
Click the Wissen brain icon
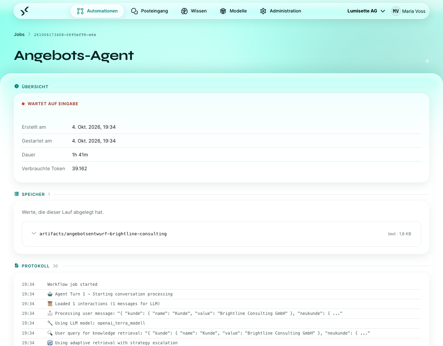point(184,11)
